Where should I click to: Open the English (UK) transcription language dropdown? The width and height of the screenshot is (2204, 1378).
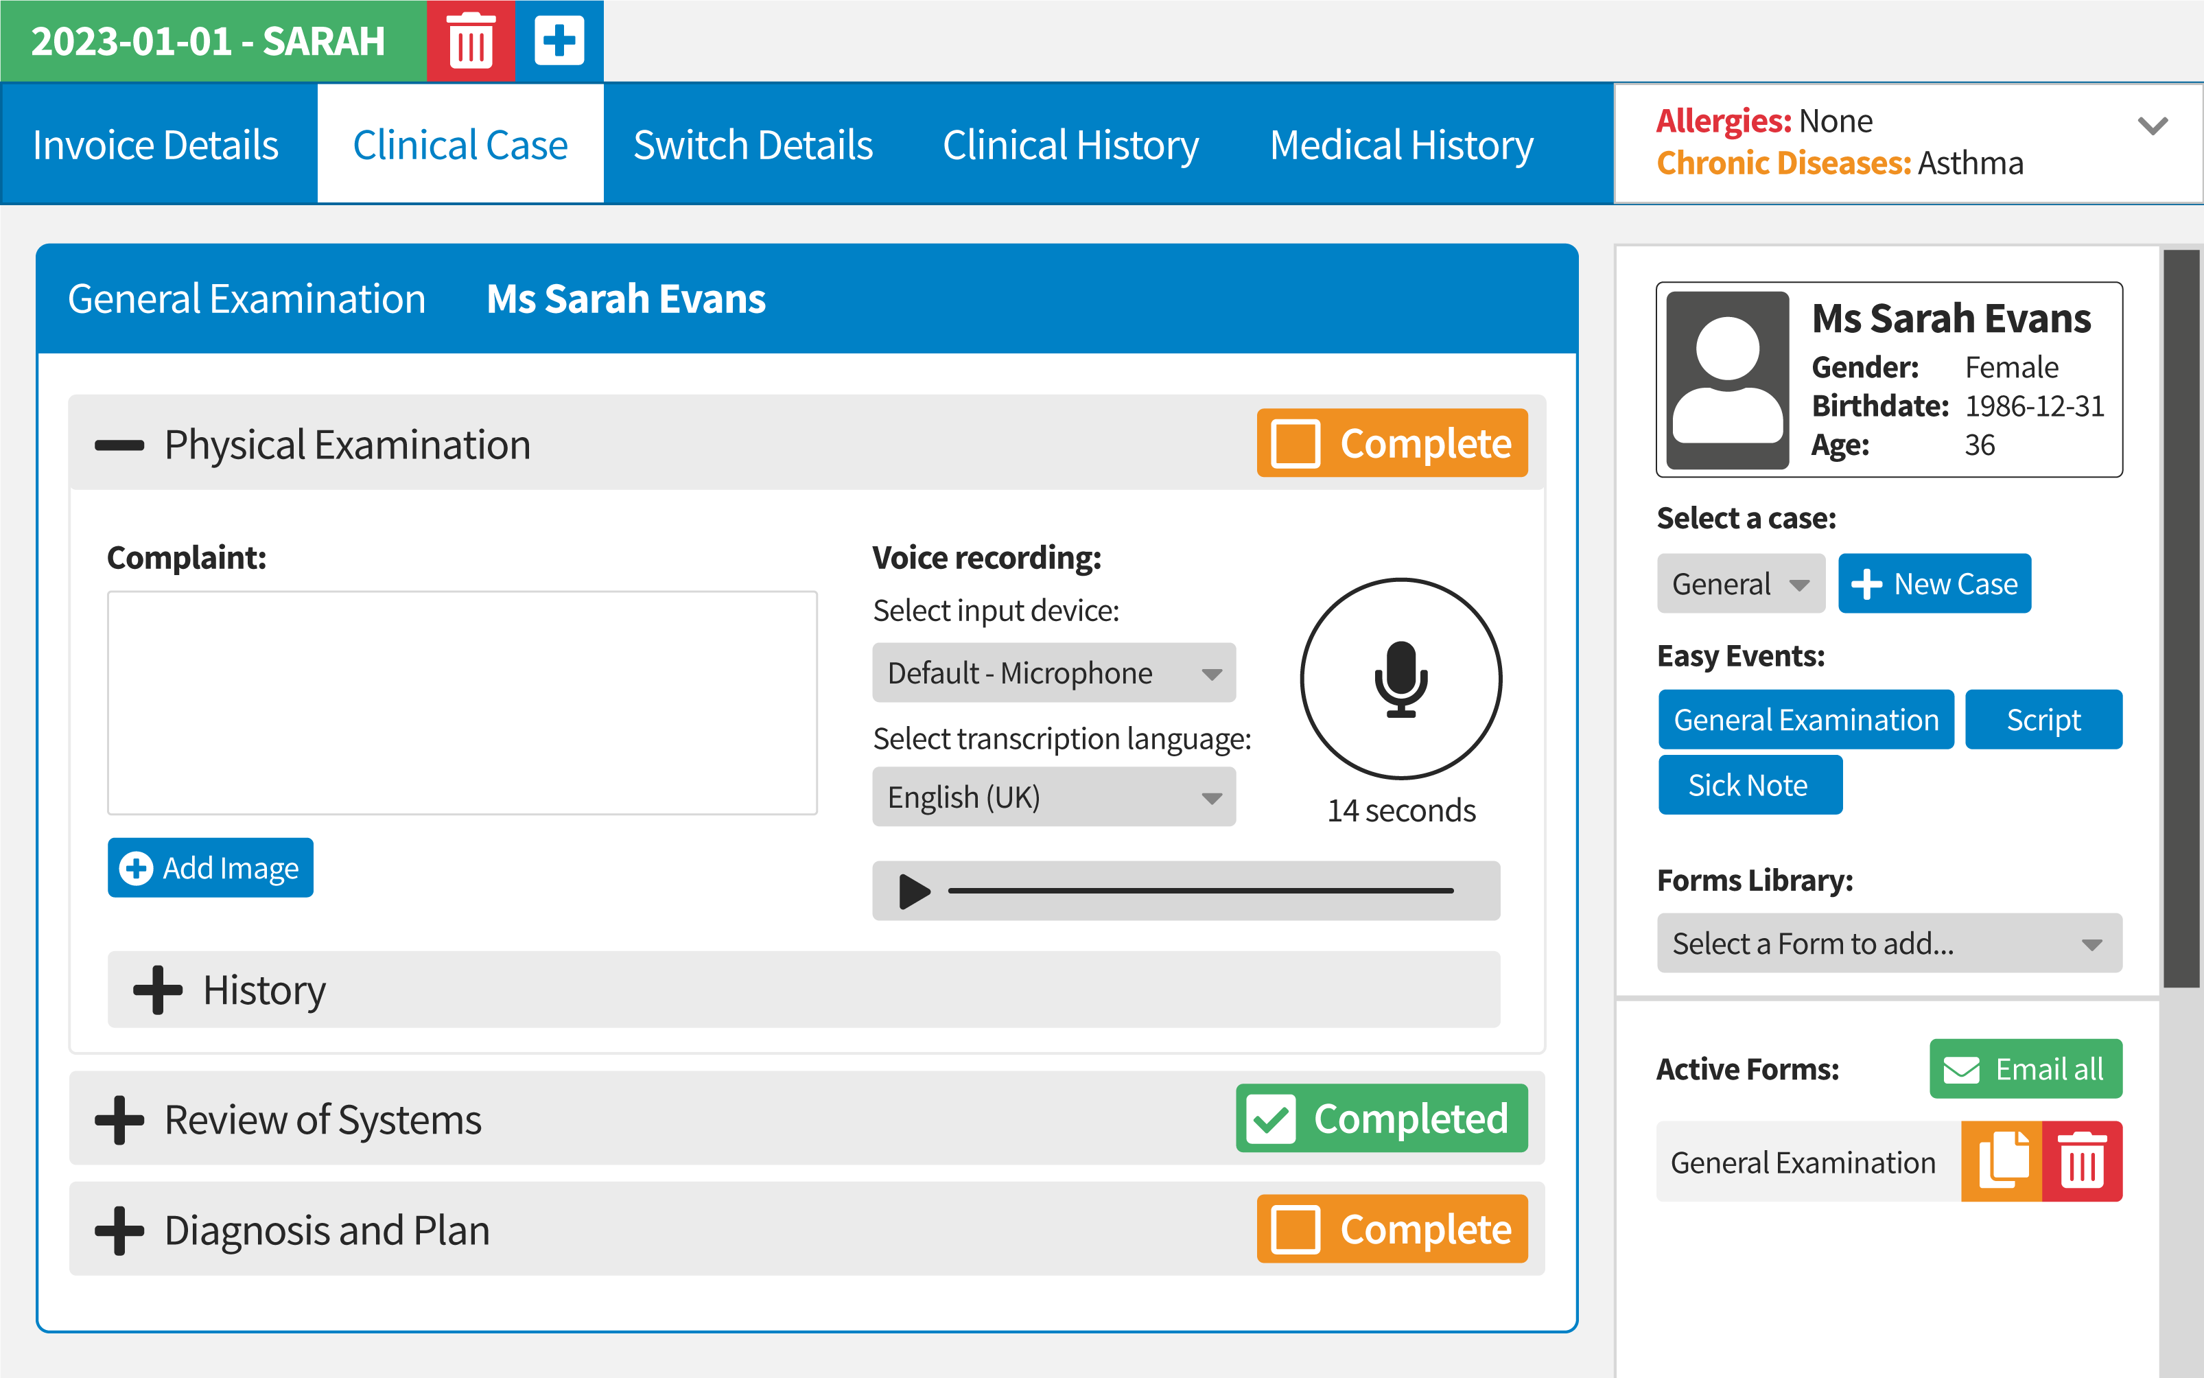point(1053,797)
